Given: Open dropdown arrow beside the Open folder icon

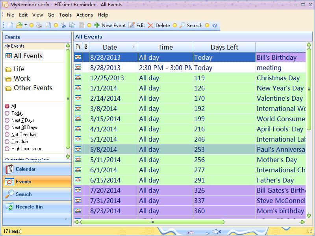Looking at the screenshot, I should [x=26, y=25].
